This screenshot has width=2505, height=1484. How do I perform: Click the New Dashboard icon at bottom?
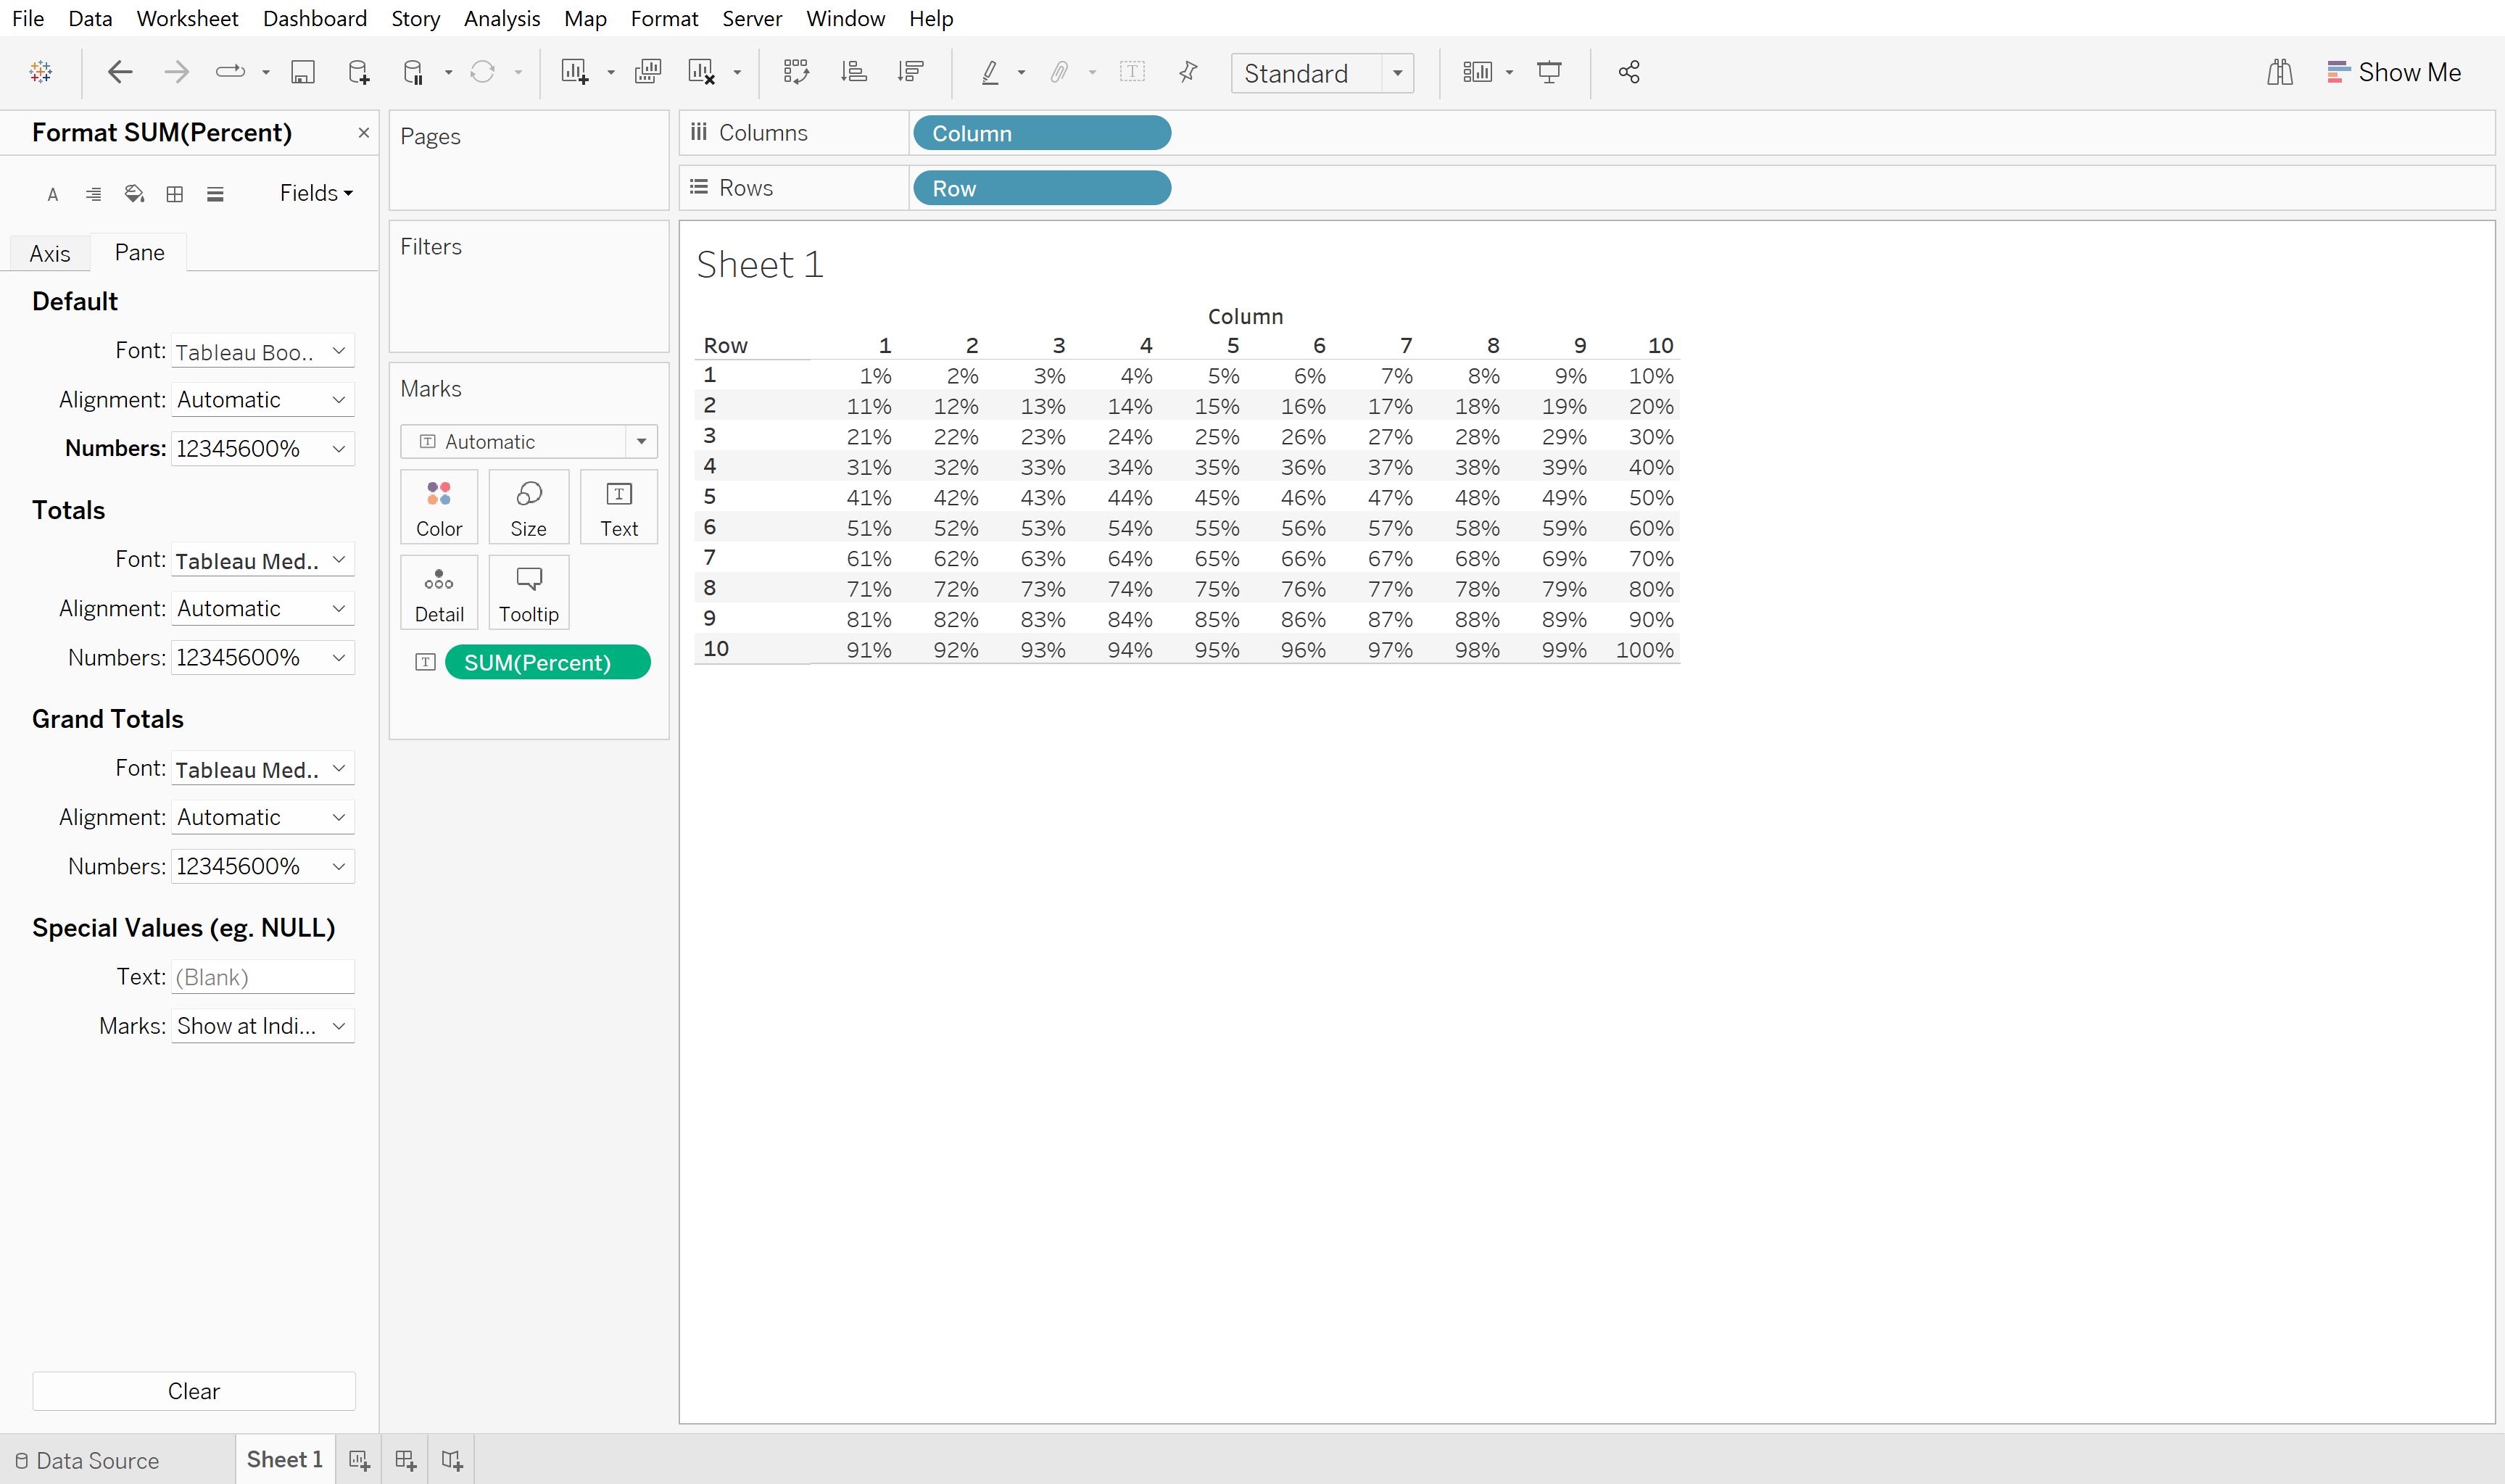point(405,1460)
